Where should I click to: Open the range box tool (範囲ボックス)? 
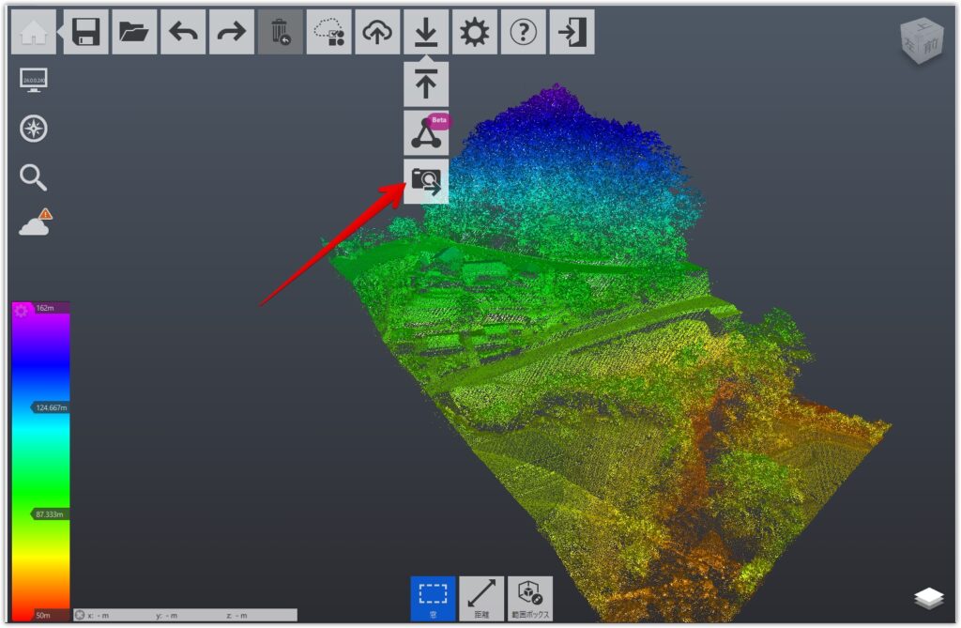(x=531, y=599)
